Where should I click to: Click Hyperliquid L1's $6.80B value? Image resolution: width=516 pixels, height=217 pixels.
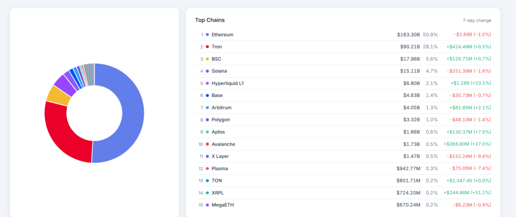pos(411,83)
